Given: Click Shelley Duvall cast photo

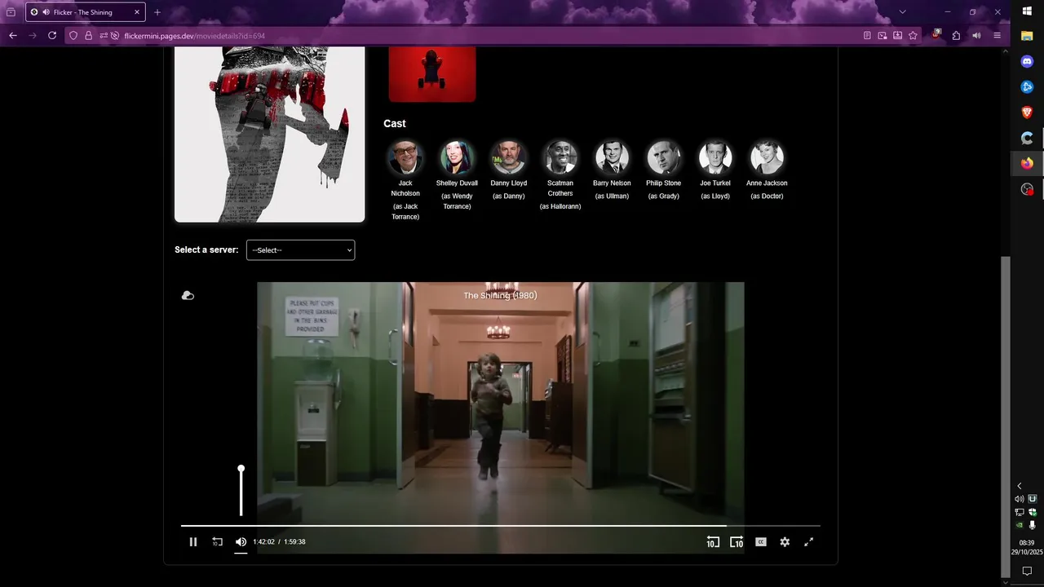Looking at the screenshot, I should pos(457,157).
